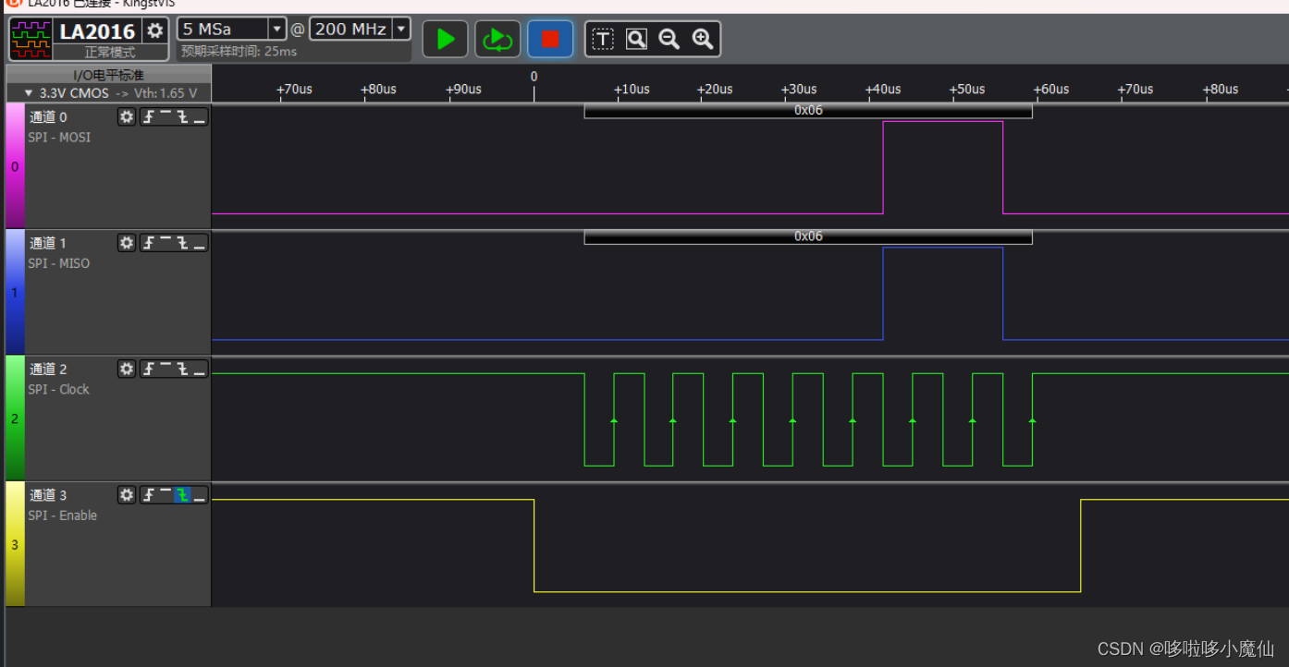Open settings gear for 通道 1

coord(127,243)
